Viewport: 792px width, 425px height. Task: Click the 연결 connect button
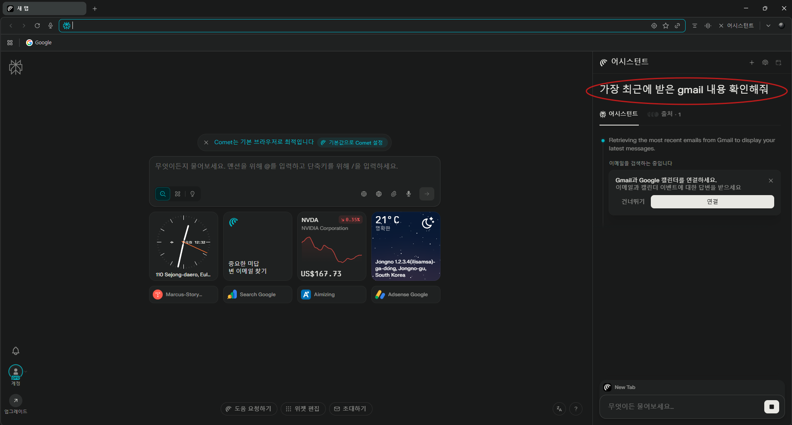coord(712,202)
